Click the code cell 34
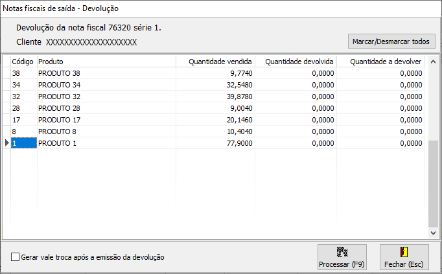Viewport: 442px width, 274px height. 24,85
